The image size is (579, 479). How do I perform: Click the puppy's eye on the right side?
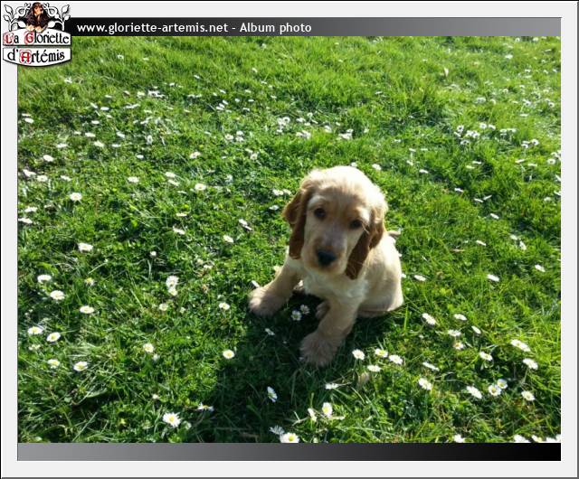pos(356,224)
